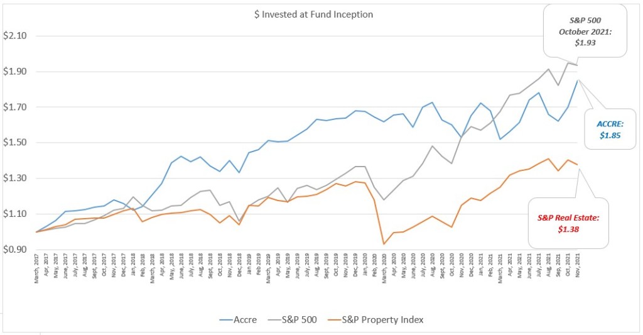Click the $2.10 y-axis label
Image resolution: width=643 pixels, height=335 pixels.
point(15,36)
